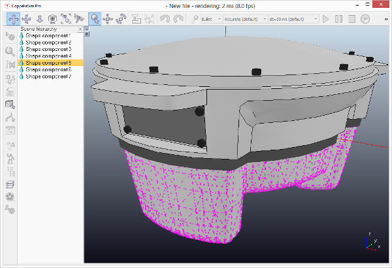
Task: Open calculation modules f(x) icon
Action: tap(10, 65)
